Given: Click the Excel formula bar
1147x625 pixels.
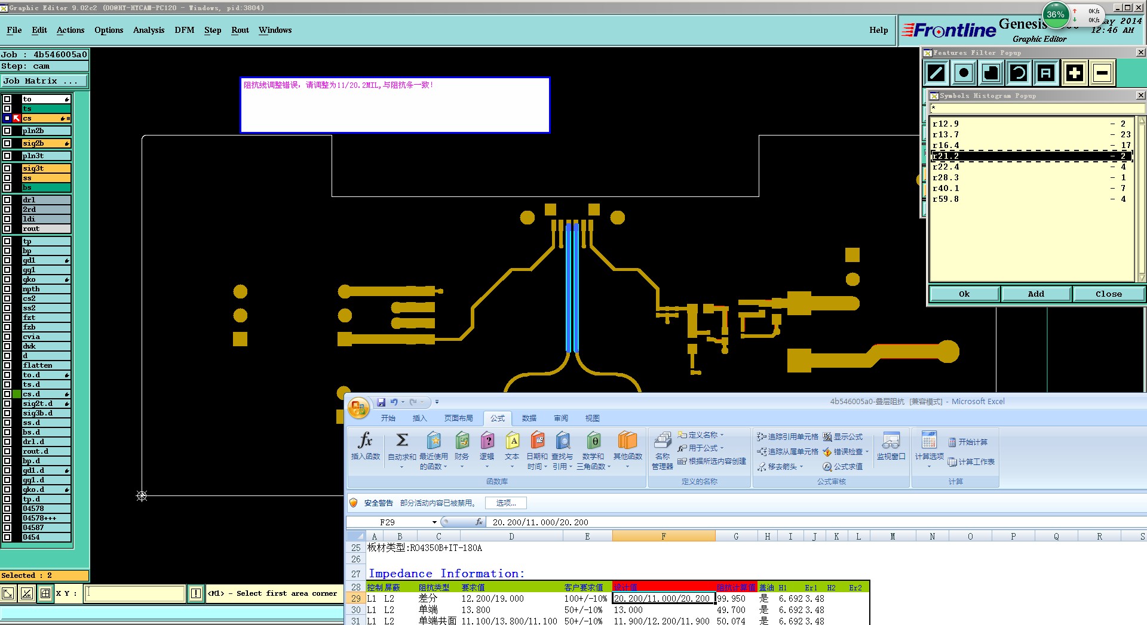Looking at the screenshot, I should point(816,522).
